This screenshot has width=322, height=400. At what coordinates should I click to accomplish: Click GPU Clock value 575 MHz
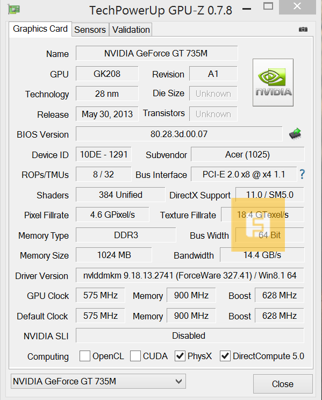click(x=101, y=295)
